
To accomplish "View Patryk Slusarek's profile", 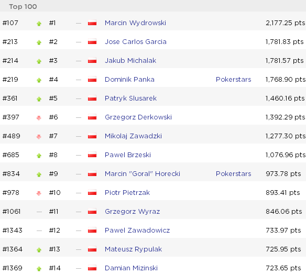I will click(130, 98).
